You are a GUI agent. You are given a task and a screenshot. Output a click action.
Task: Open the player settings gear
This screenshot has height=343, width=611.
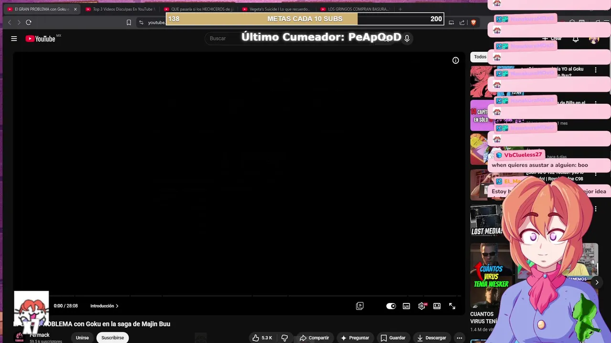(x=421, y=306)
